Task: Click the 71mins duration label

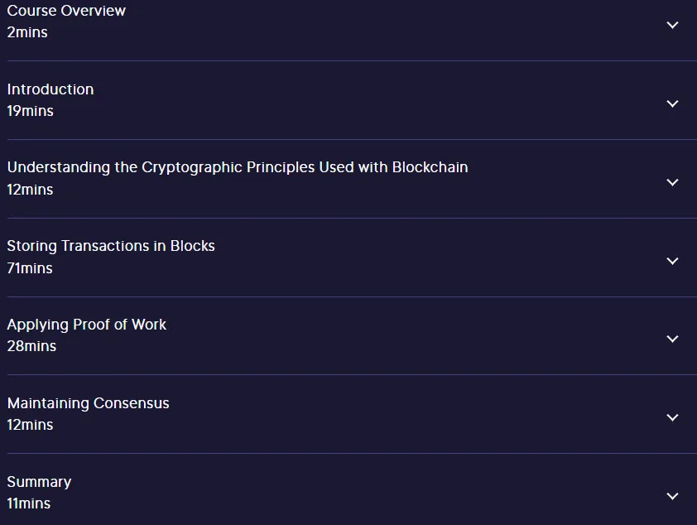Action: [x=30, y=268]
